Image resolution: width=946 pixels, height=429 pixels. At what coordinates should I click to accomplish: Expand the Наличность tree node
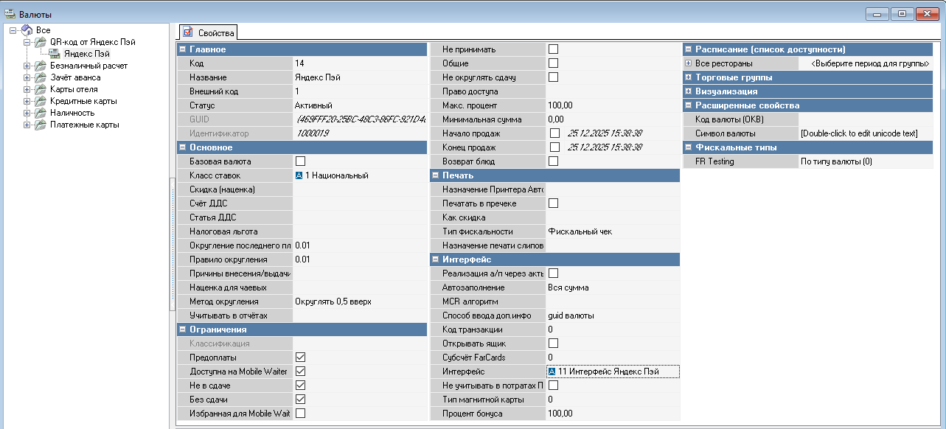27,113
